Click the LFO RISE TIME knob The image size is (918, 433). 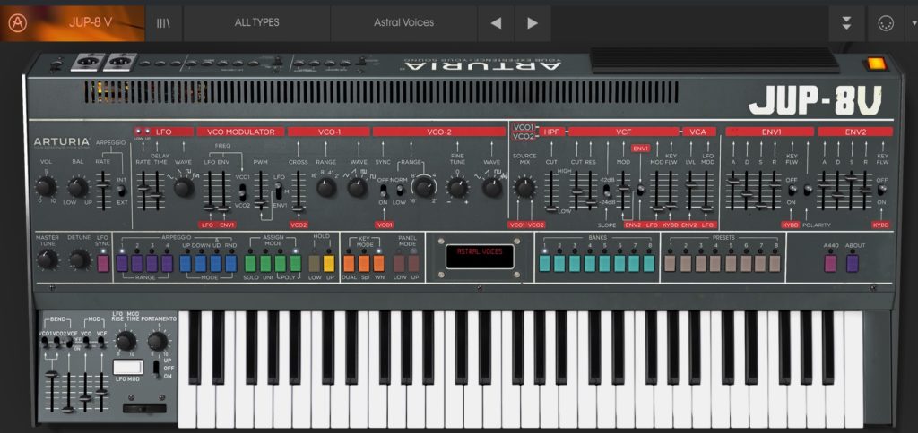[126, 341]
